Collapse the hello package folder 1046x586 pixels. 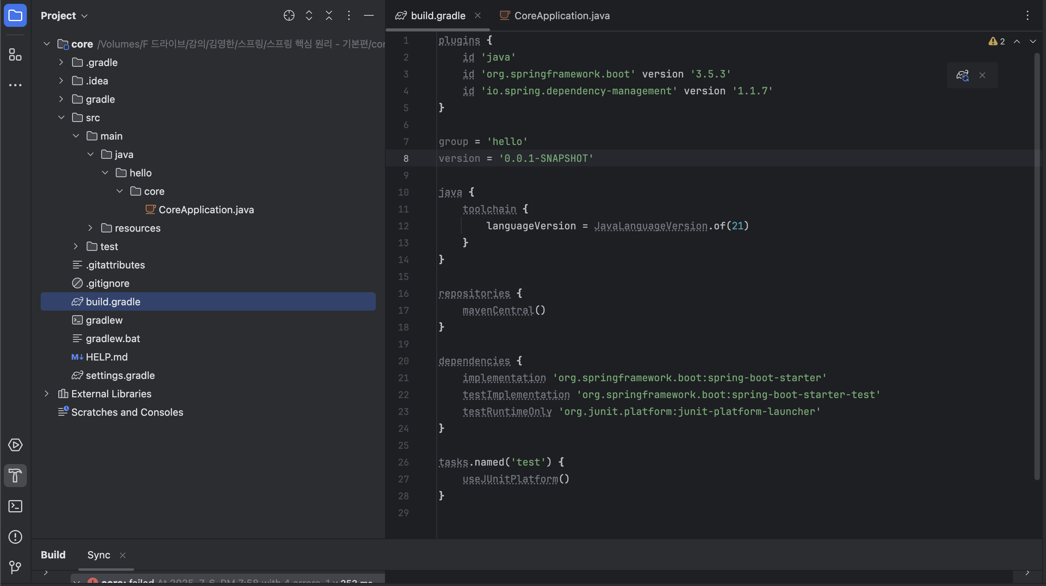(x=105, y=173)
